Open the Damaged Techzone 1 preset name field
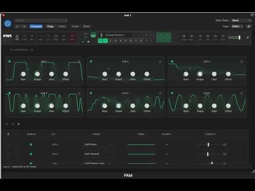This screenshot has height=191, width=255. [115, 35]
